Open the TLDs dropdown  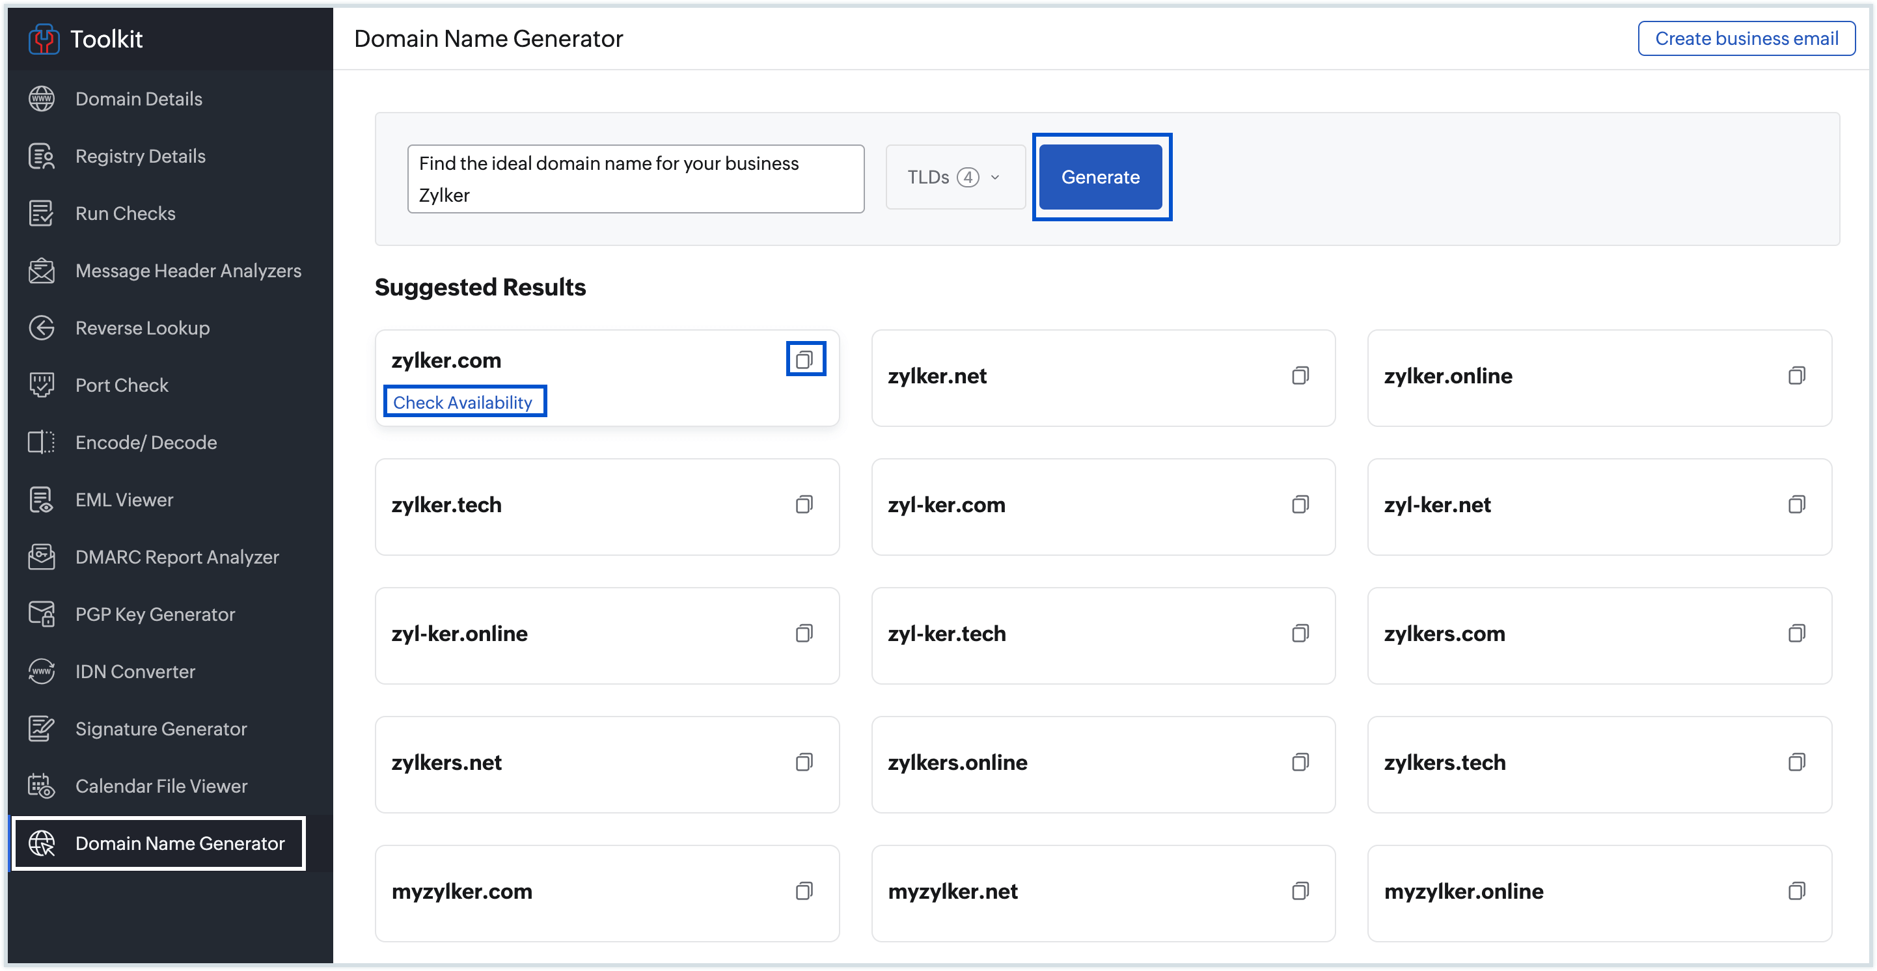tap(955, 177)
